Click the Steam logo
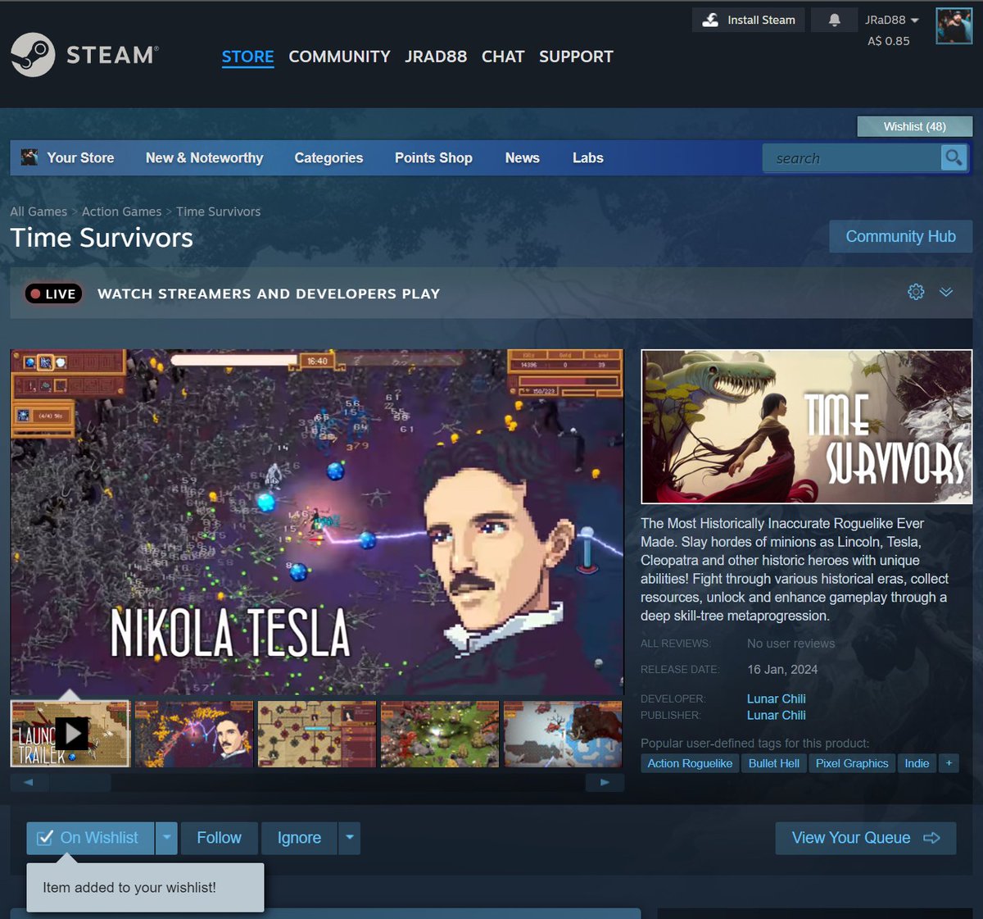This screenshot has width=983, height=919. pos(84,55)
